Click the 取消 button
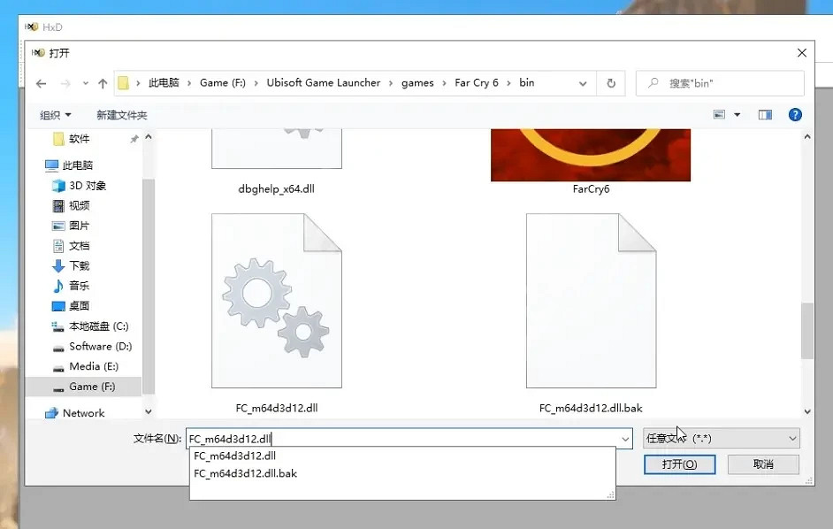 (763, 464)
